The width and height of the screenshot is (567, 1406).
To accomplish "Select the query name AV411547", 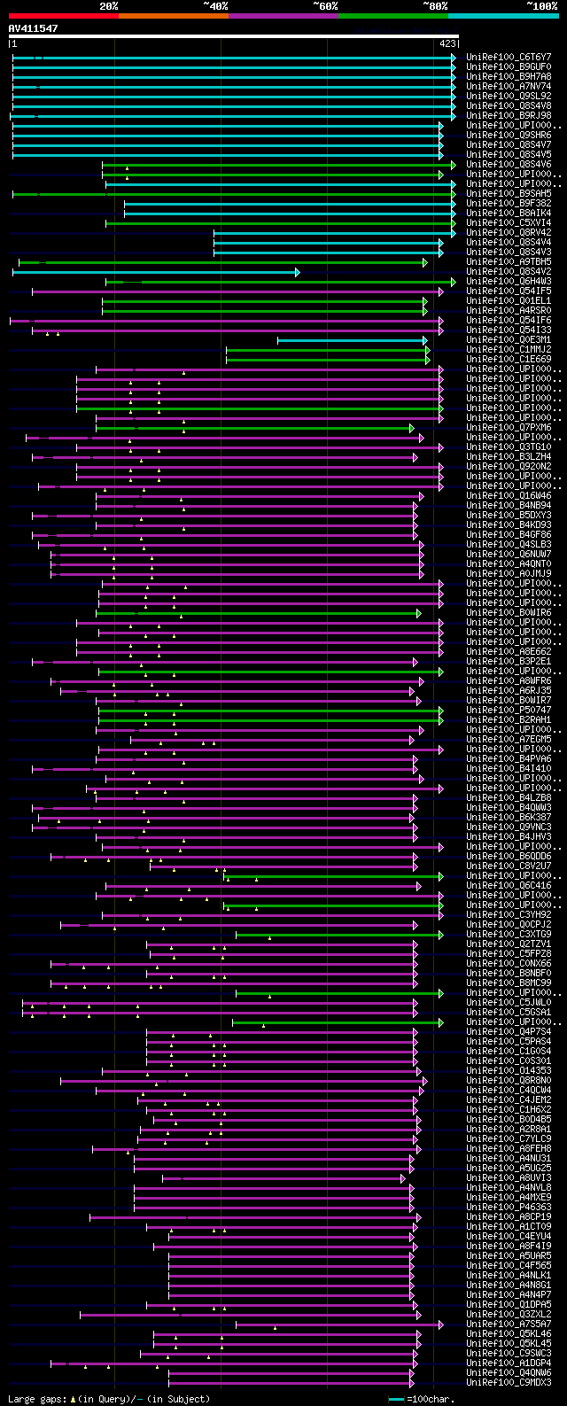I will (x=34, y=28).
